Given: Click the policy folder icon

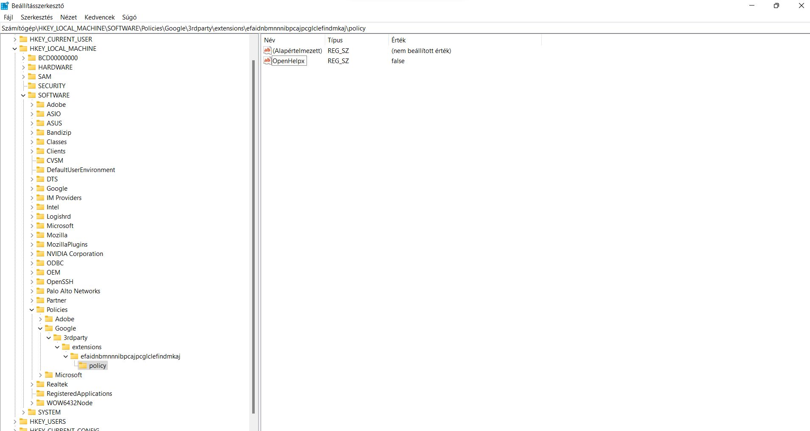Looking at the screenshot, I should point(83,365).
